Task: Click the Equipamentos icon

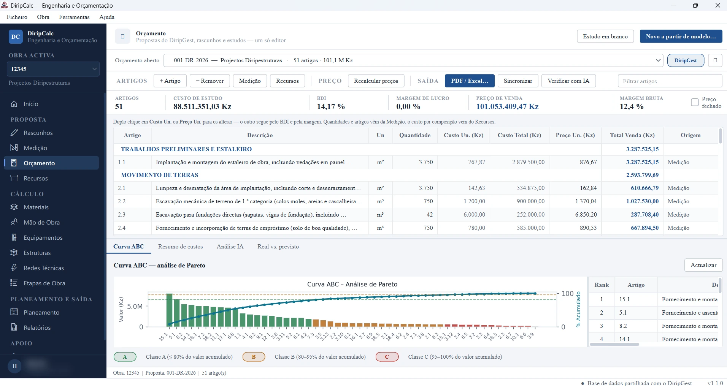Action: [x=14, y=237]
